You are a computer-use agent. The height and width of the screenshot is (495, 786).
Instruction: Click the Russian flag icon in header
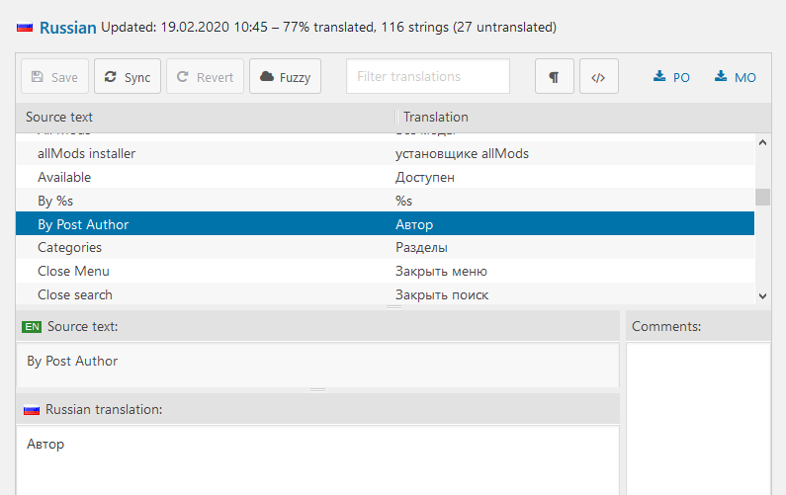(25, 28)
